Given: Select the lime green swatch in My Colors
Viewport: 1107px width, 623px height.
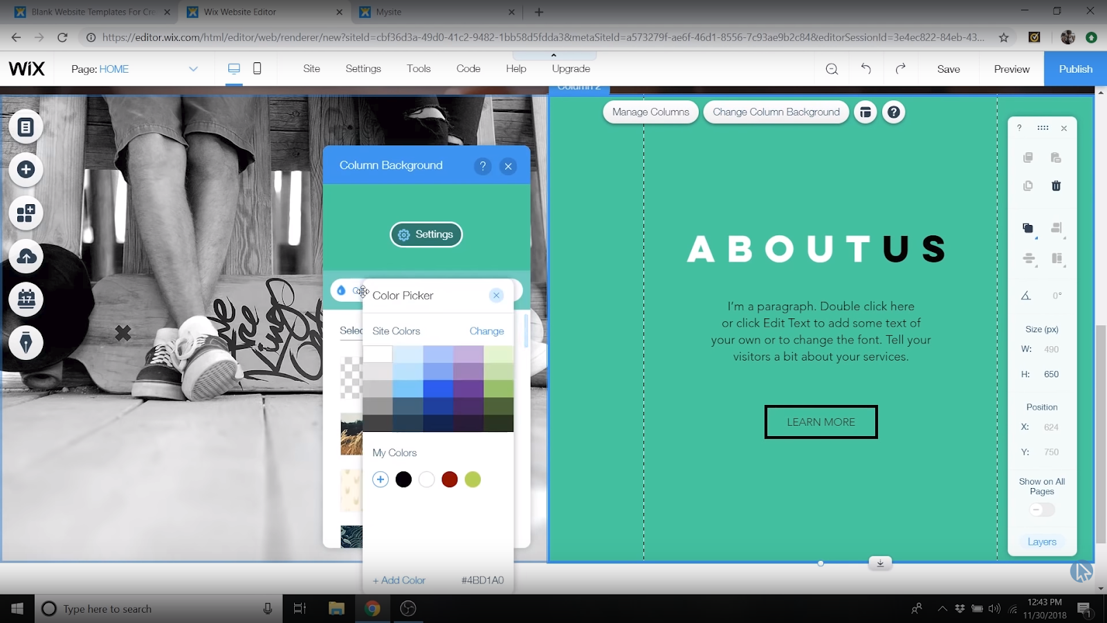Looking at the screenshot, I should click(x=473, y=479).
